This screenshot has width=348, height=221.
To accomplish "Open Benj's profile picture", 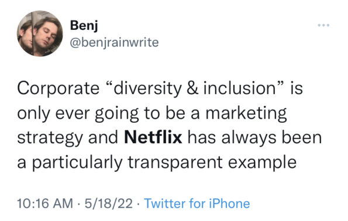I will 40,33.
